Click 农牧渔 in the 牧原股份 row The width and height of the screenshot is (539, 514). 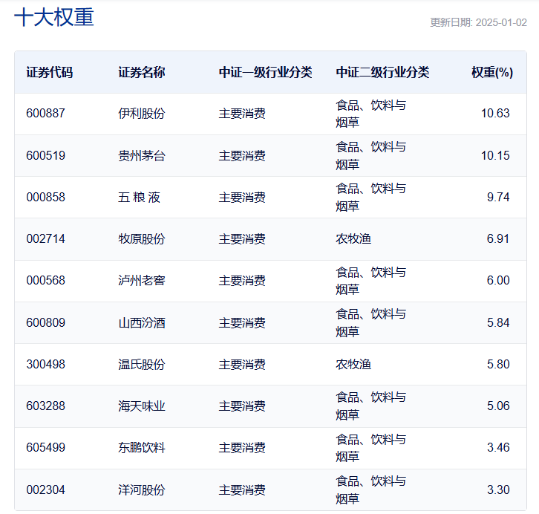tap(353, 238)
